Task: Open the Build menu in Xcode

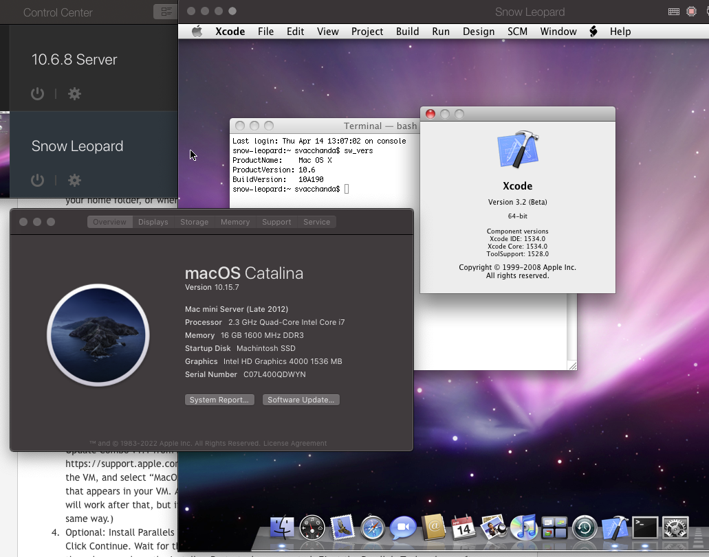Action: tap(407, 32)
